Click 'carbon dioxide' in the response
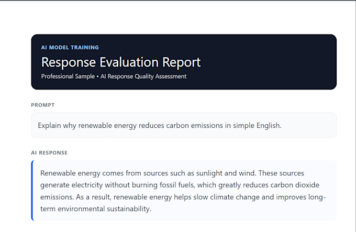Screen dimensions: 356x232 [295, 185]
